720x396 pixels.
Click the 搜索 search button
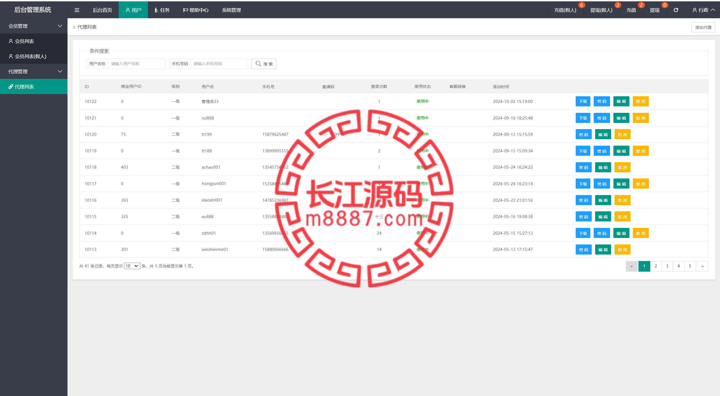(x=264, y=64)
